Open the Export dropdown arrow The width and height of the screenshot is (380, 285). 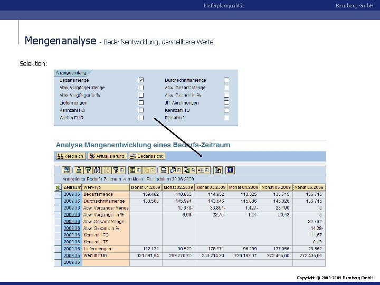coord(193,170)
